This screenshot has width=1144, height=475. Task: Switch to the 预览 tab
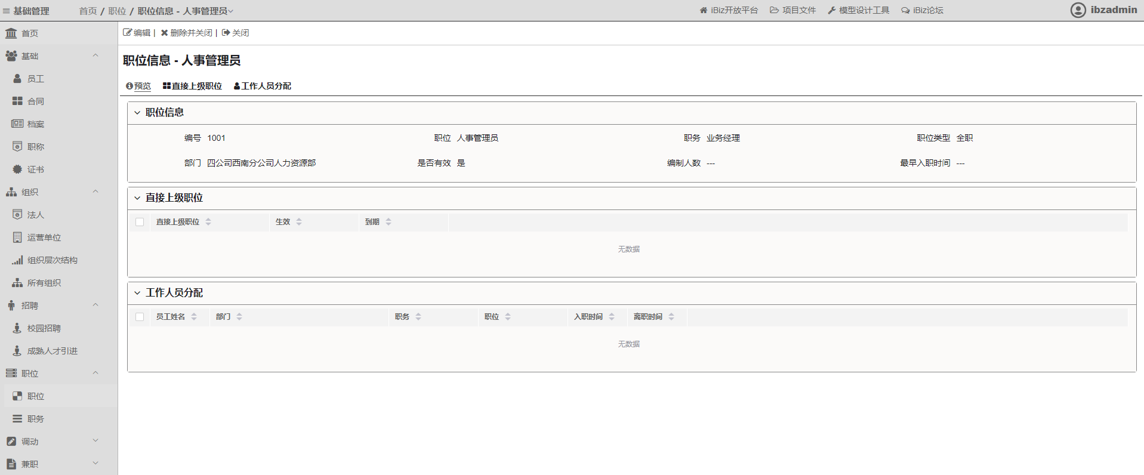[138, 86]
